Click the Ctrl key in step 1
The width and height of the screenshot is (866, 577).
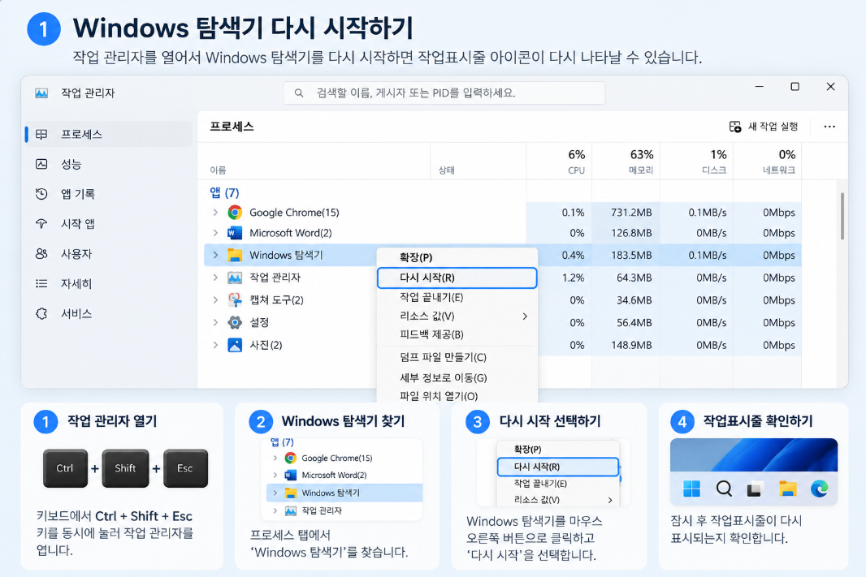65,468
